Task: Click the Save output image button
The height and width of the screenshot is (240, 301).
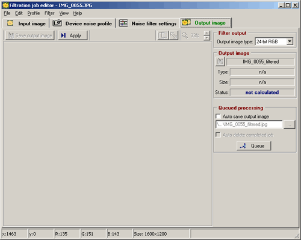Action: (29, 35)
